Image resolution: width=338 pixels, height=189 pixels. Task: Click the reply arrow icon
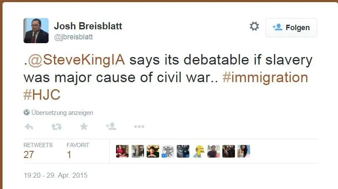(x=29, y=127)
